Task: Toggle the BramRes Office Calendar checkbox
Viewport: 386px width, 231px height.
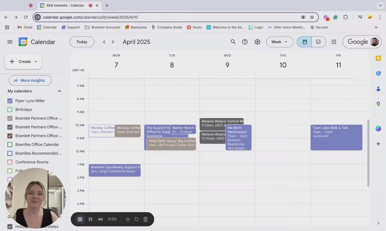Action: click(x=10, y=144)
